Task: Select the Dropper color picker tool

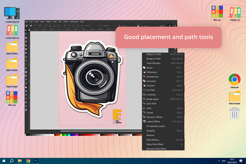Action: click(x=26, y=80)
